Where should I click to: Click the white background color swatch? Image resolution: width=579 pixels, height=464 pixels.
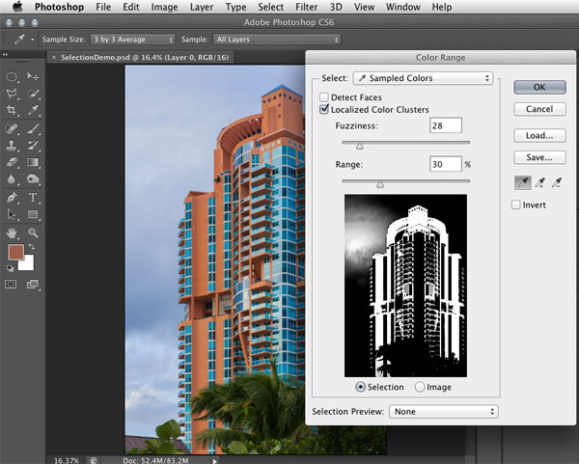(x=27, y=263)
